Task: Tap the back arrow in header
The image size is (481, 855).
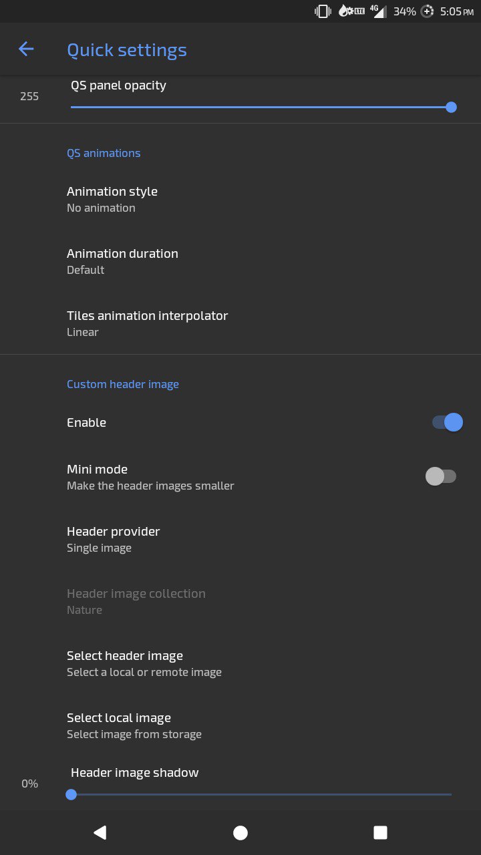Action: tap(26, 49)
